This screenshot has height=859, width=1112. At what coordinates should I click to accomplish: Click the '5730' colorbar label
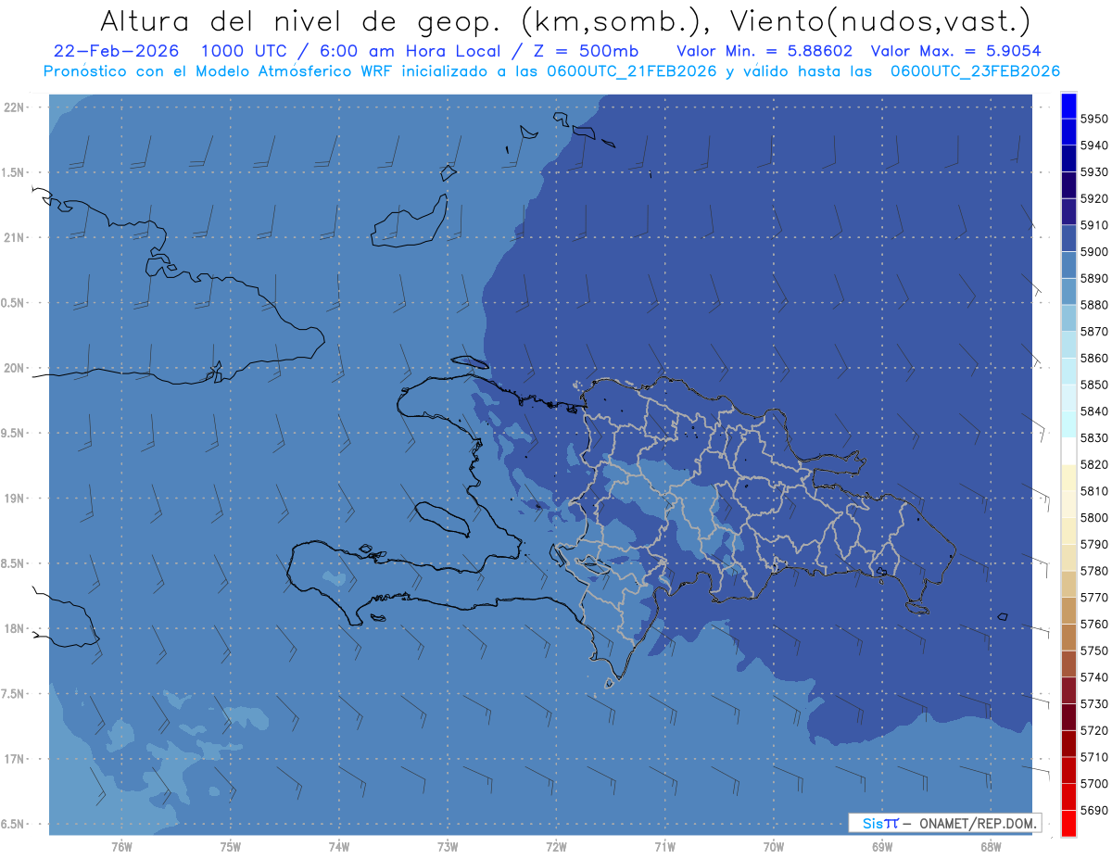(x=1093, y=703)
